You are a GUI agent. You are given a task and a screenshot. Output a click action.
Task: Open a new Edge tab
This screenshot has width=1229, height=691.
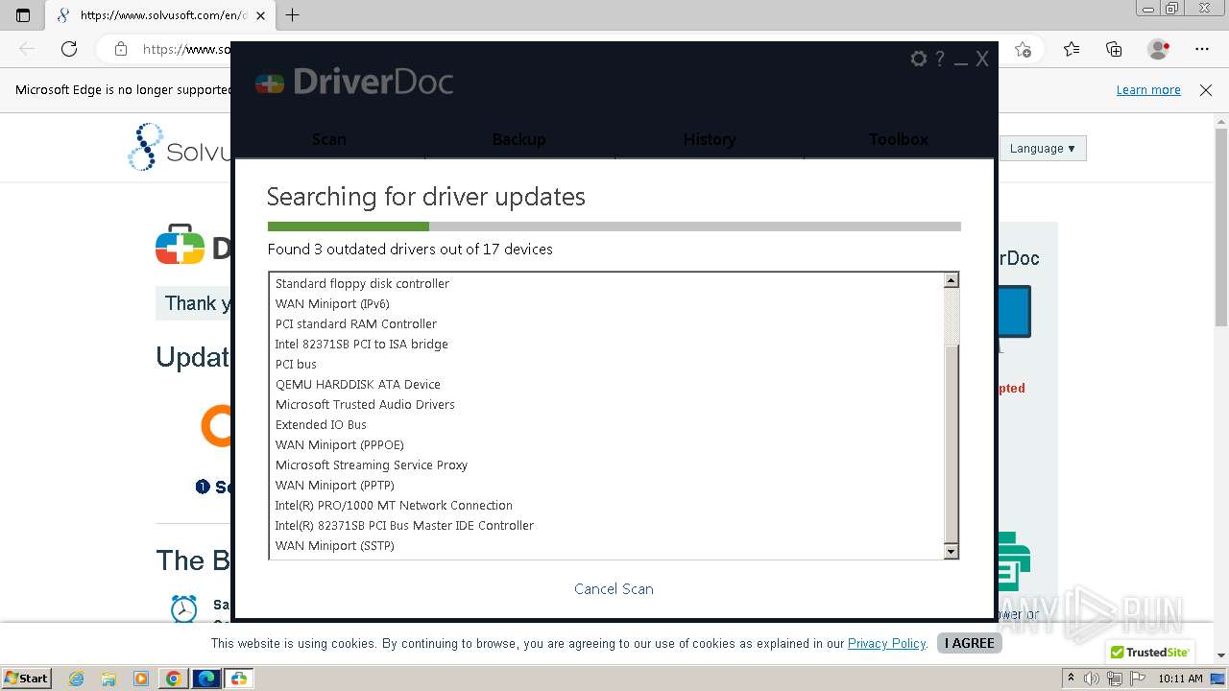point(293,15)
